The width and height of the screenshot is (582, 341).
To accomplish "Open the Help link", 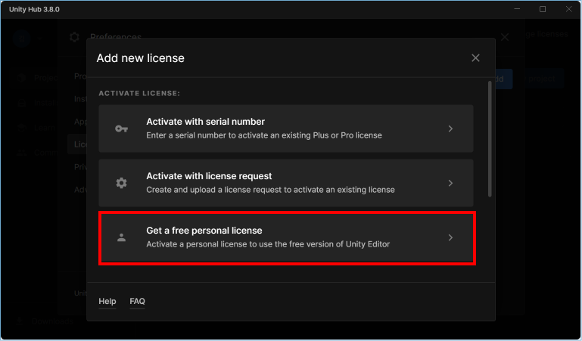I will pyautogui.click(x=107, y=302).
